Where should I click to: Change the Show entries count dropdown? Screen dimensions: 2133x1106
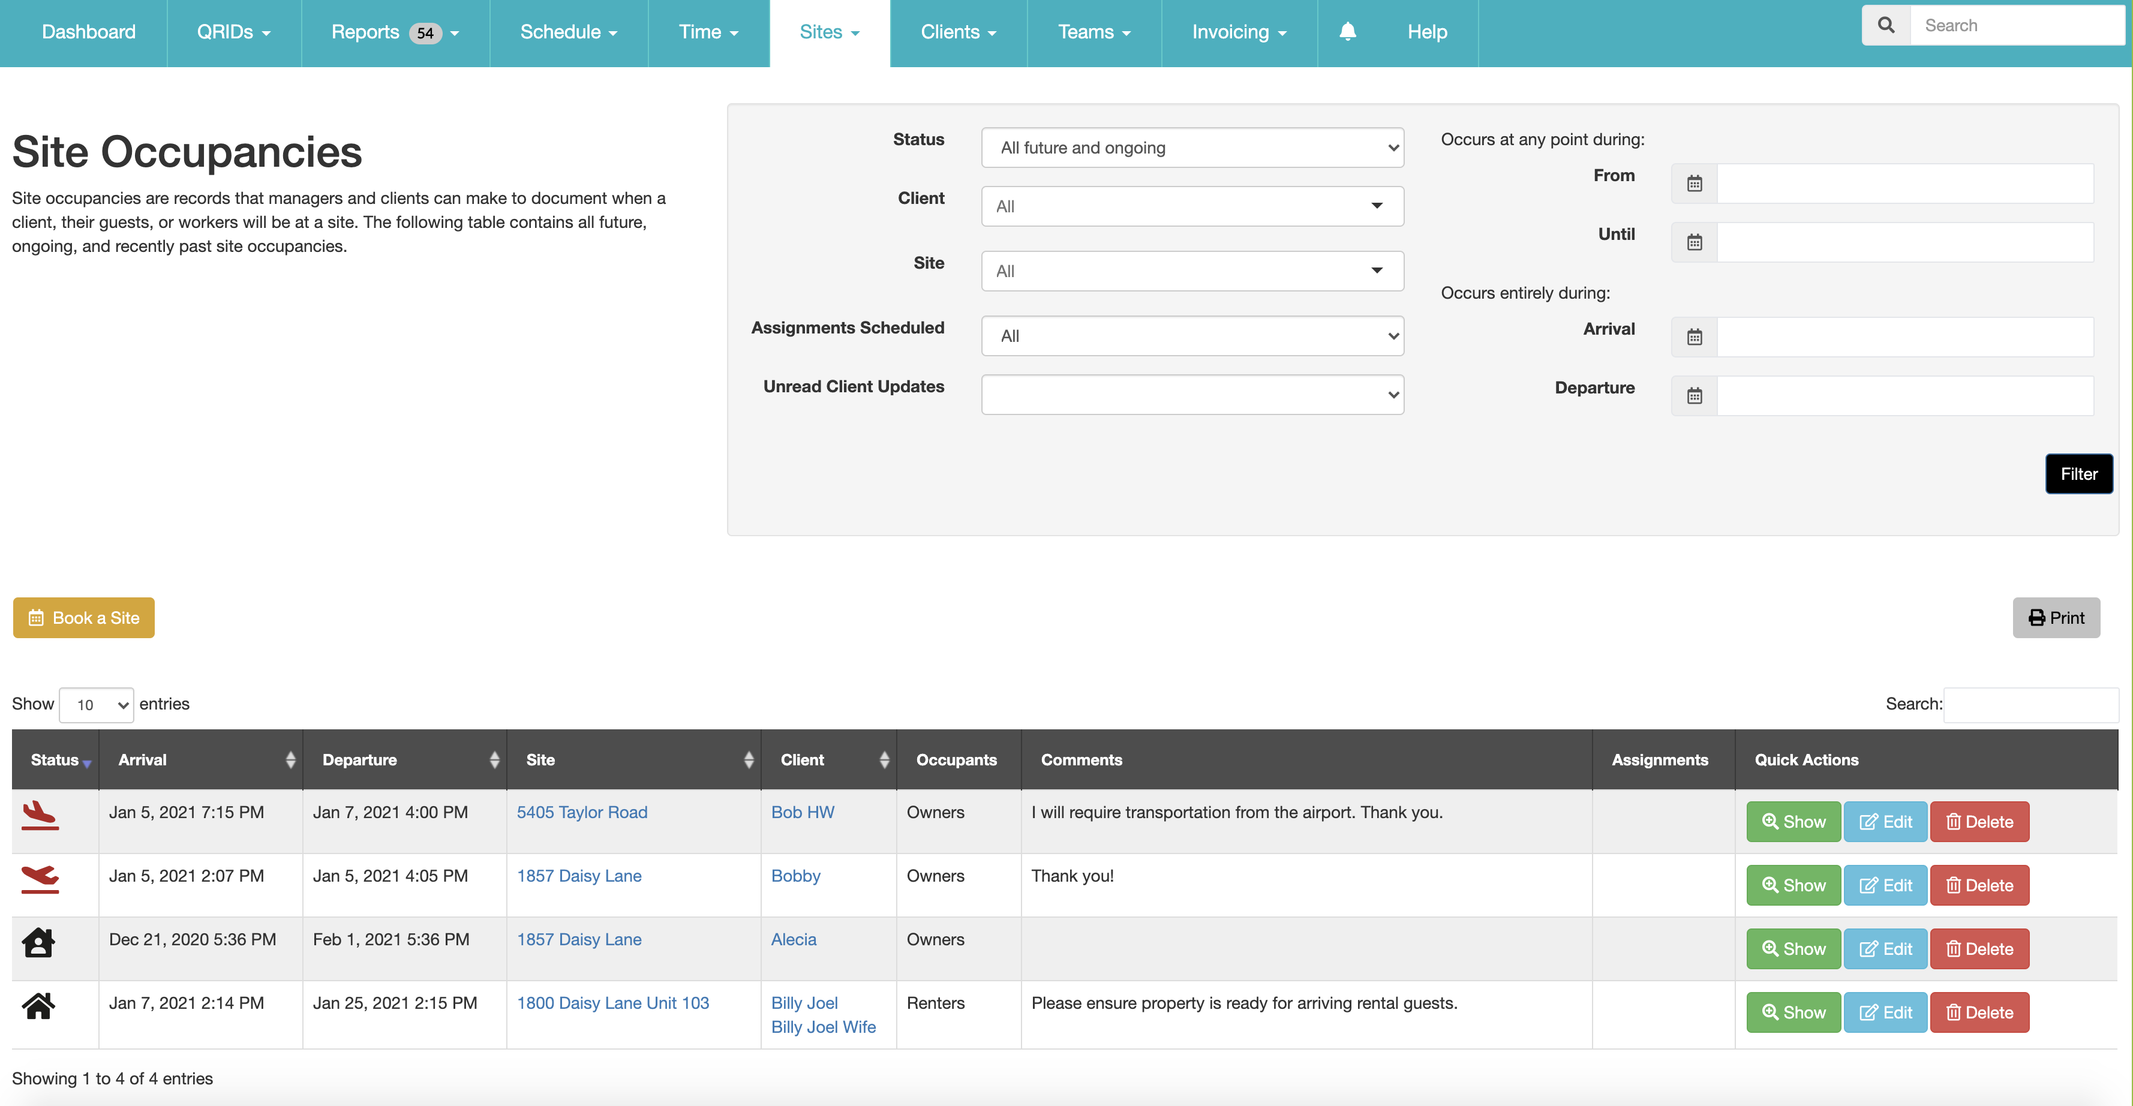(x=97, y=705)
